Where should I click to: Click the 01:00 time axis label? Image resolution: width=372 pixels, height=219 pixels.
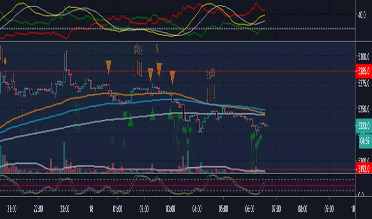click(118, 209)
